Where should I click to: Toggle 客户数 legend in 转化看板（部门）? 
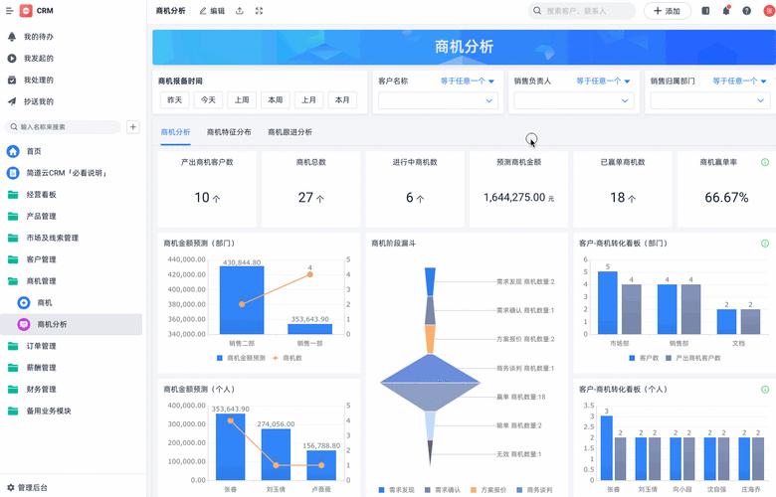click(644, 358)
